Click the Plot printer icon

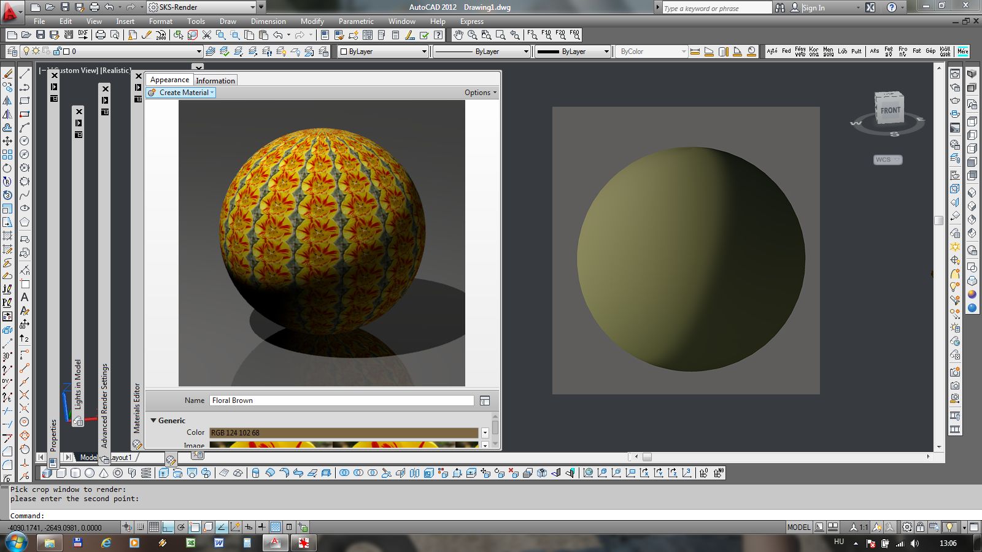coord(101,35)
